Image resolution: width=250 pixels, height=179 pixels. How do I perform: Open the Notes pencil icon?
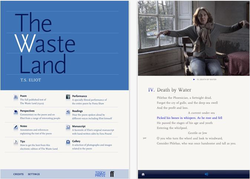pos(16,127)
